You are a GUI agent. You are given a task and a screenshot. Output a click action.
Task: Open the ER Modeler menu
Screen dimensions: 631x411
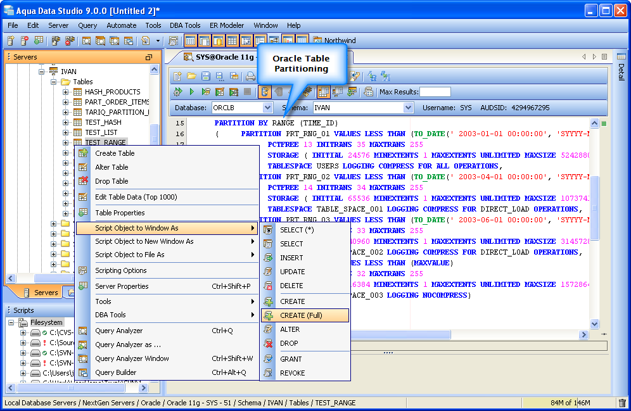pyautogui.click(x=227, y=25)
